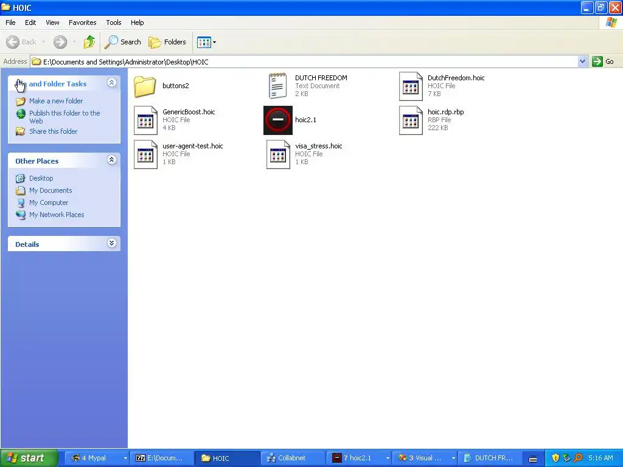This screenshot has width=623, height=467.
Task: Open the Edit menu
Action: (x=30, y=22)
